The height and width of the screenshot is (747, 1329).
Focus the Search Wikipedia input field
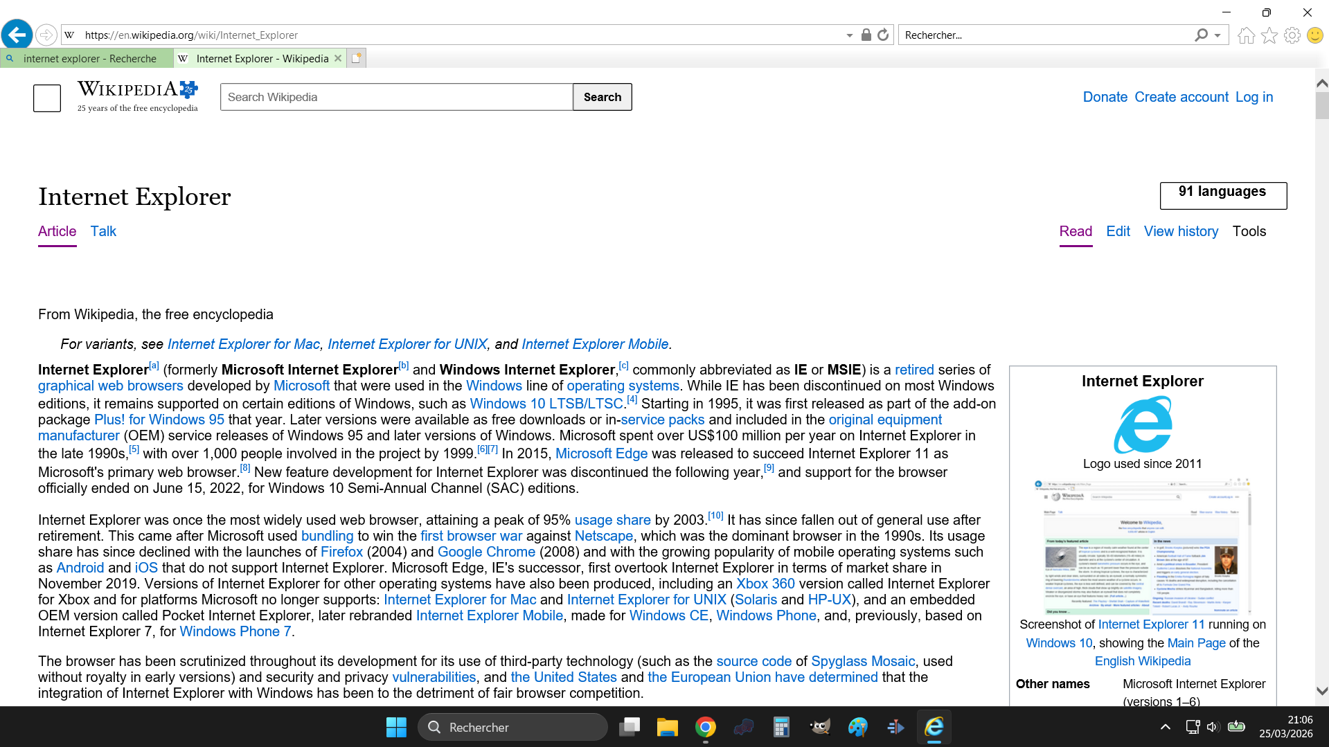coord(396,97)
